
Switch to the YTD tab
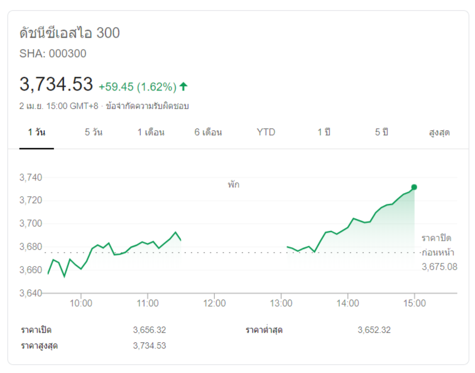click(x=266, y=132)
